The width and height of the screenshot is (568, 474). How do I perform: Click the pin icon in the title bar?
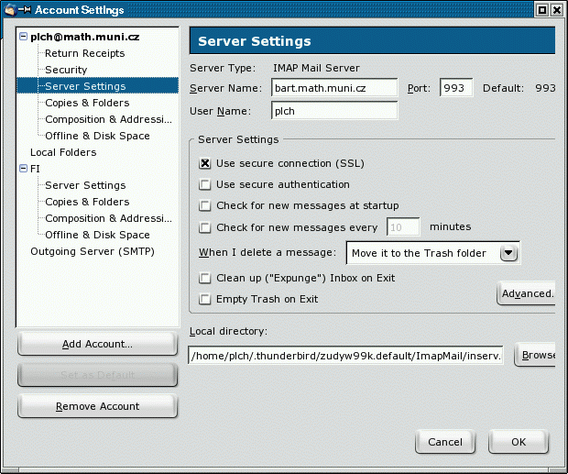click(x=25, y=10)
